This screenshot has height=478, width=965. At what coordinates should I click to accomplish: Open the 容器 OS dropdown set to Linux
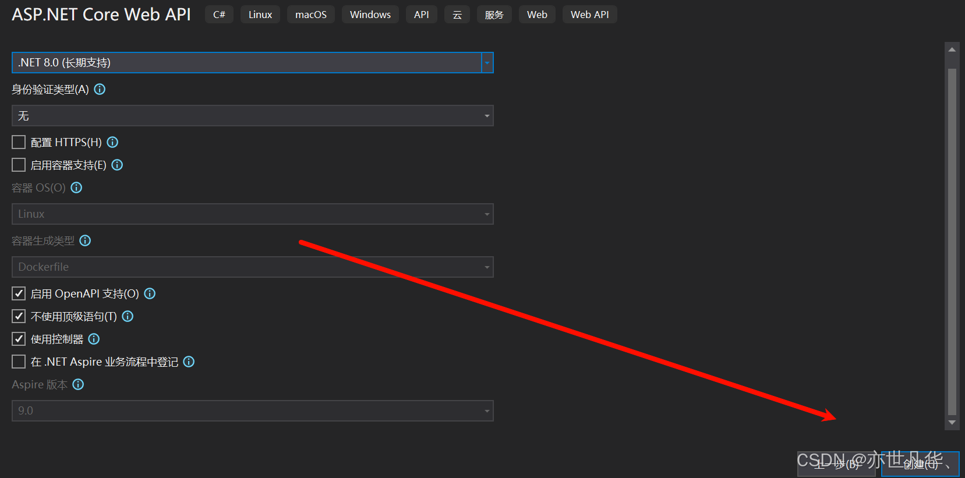[x=253, y=214]
